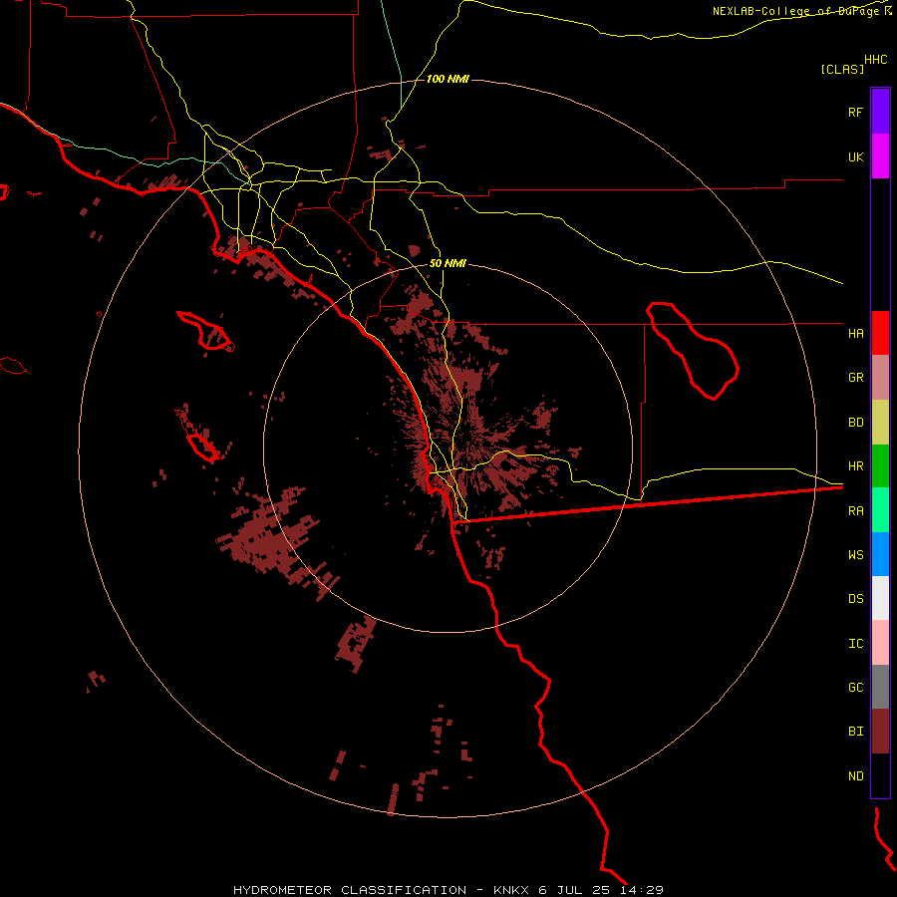Click the RA legend label
The width and height of the screenshot is (897, 897).
click(856, 511)
